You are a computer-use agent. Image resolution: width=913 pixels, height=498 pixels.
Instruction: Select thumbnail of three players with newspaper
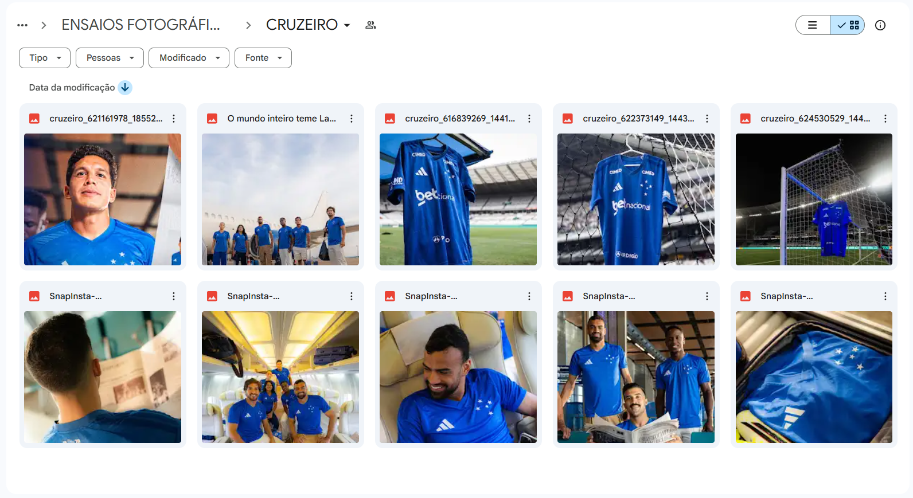[636, 377]
